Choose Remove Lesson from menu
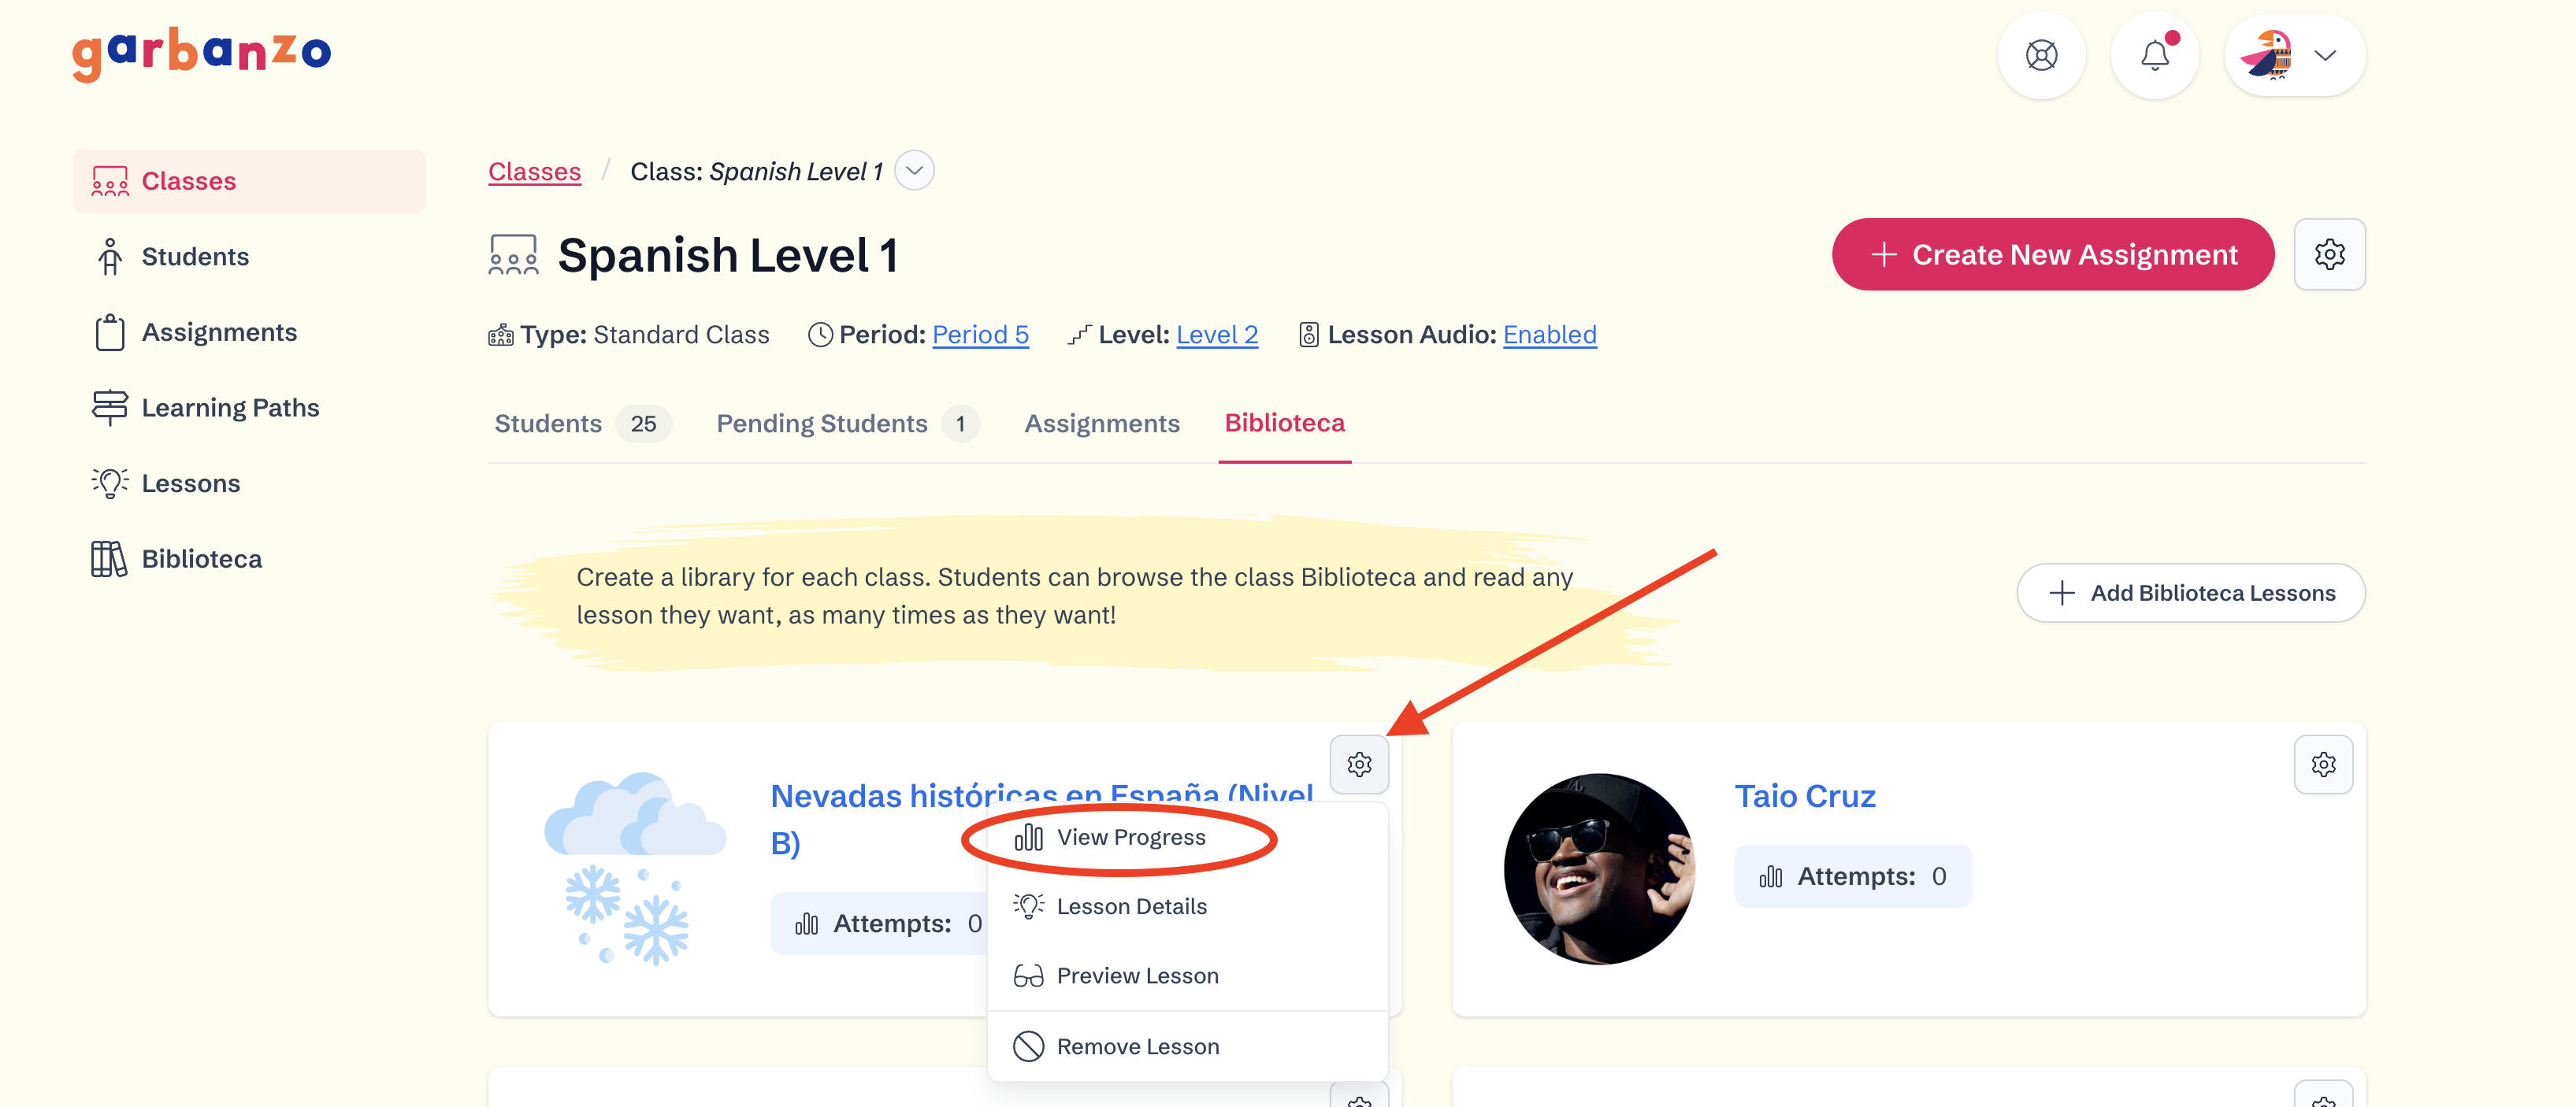 (1137, 1046)
